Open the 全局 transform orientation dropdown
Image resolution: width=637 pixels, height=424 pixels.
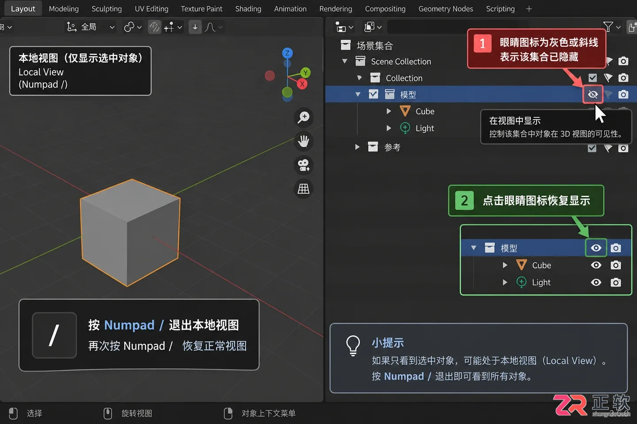point(91,27)
